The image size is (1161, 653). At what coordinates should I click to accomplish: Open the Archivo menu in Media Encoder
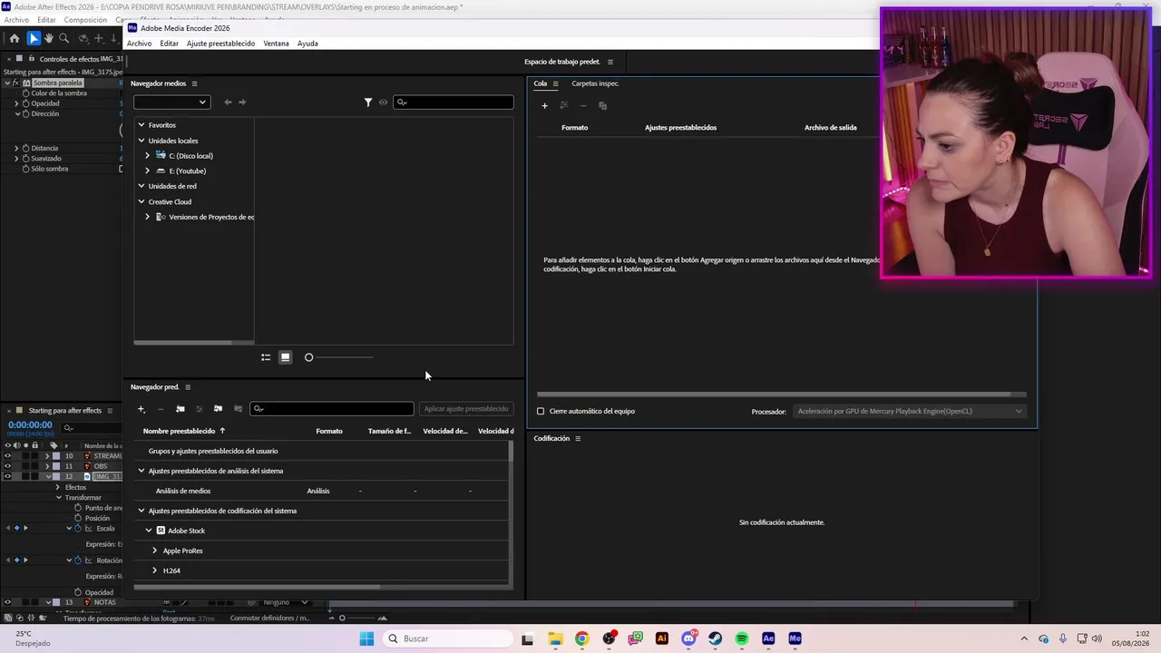click(139, 44)
